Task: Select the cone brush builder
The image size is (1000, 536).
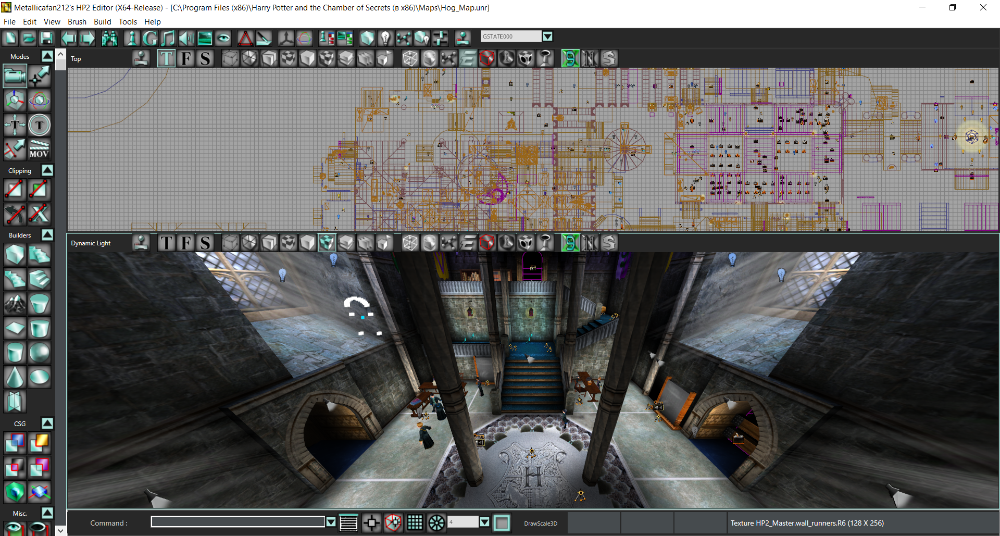Action: [x=15, y=377]
